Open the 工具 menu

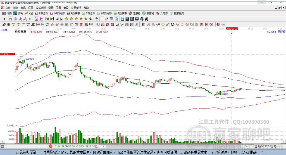tap(58, 8)
